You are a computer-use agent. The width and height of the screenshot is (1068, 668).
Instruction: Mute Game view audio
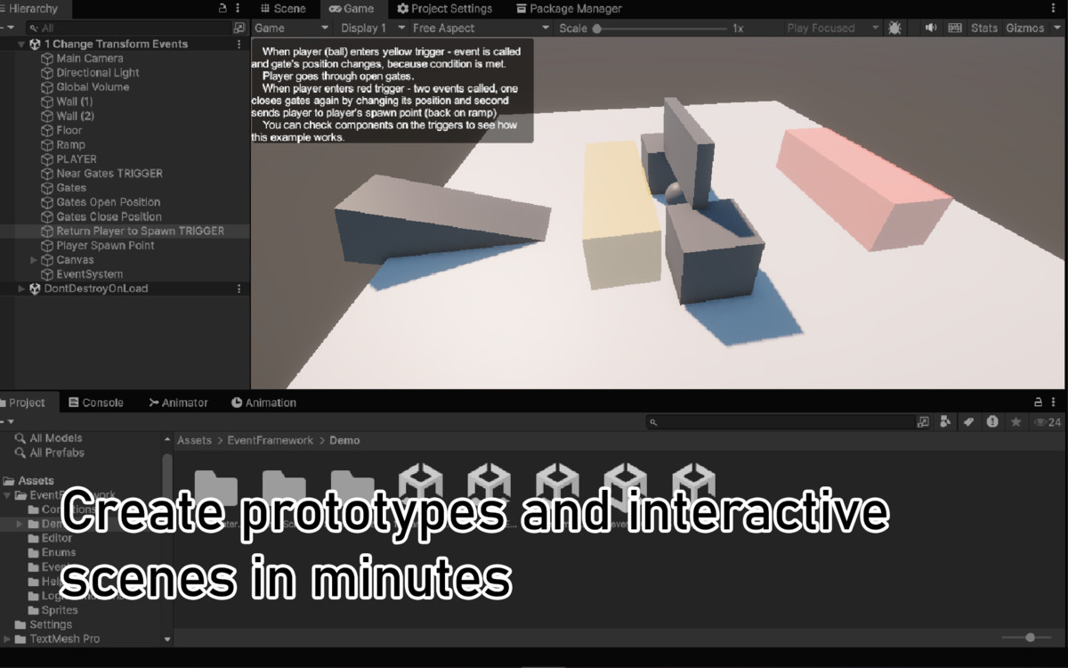931,28
